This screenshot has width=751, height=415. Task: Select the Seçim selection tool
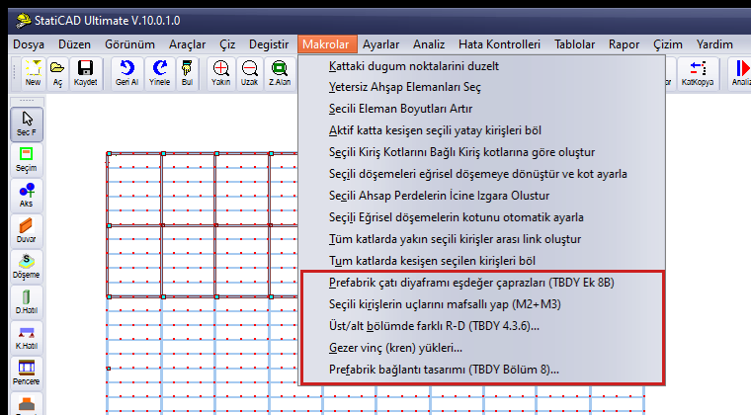tap(27, 160)
